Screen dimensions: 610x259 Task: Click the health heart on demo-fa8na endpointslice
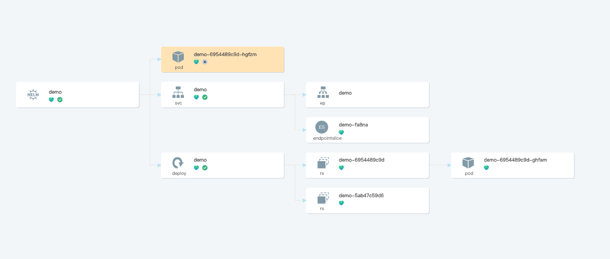tap(341, 132)
